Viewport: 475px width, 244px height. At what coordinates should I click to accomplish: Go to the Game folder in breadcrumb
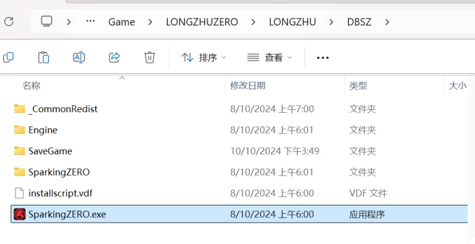tap(122, 22)
